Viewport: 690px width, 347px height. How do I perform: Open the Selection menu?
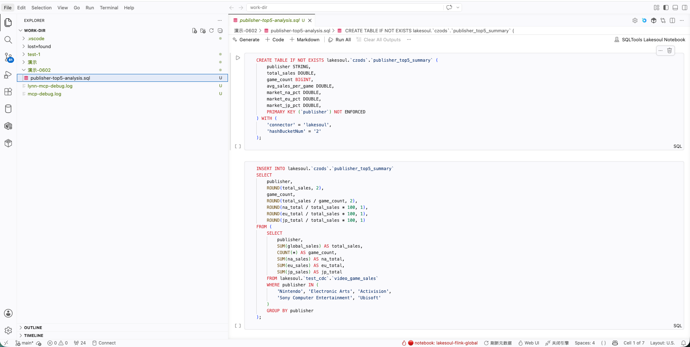click(x=41, y=8)
